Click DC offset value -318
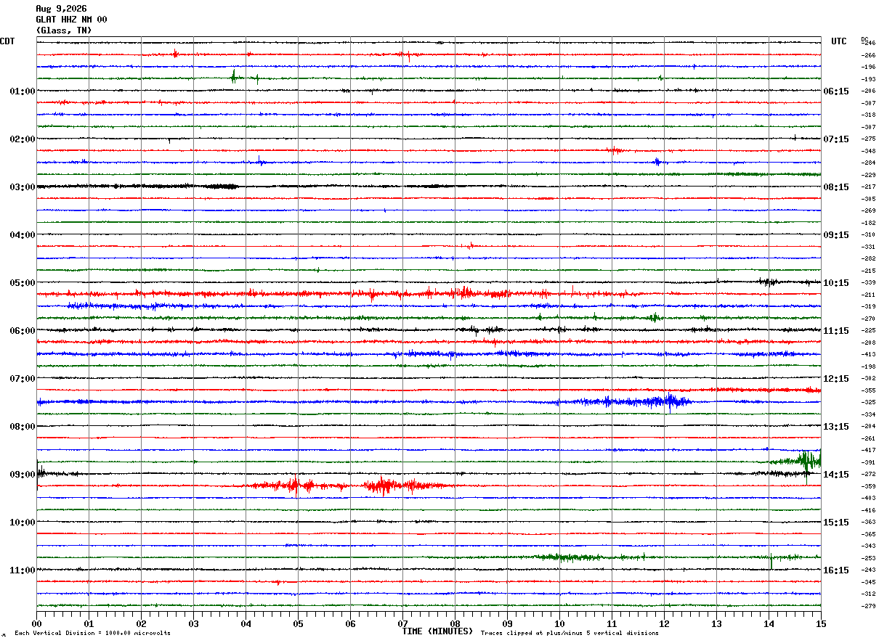 pos(868,115)
